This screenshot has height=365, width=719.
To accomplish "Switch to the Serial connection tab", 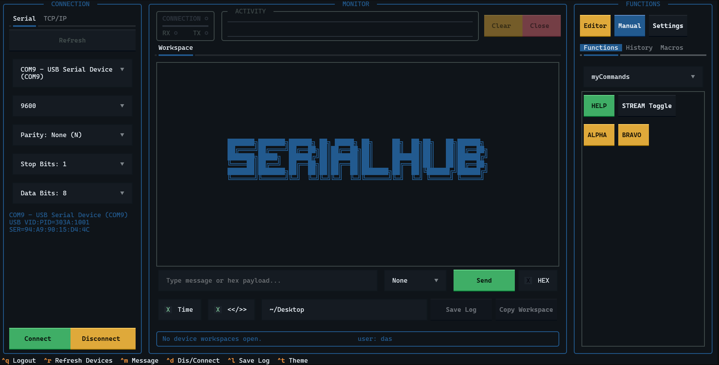I will 24,18.
